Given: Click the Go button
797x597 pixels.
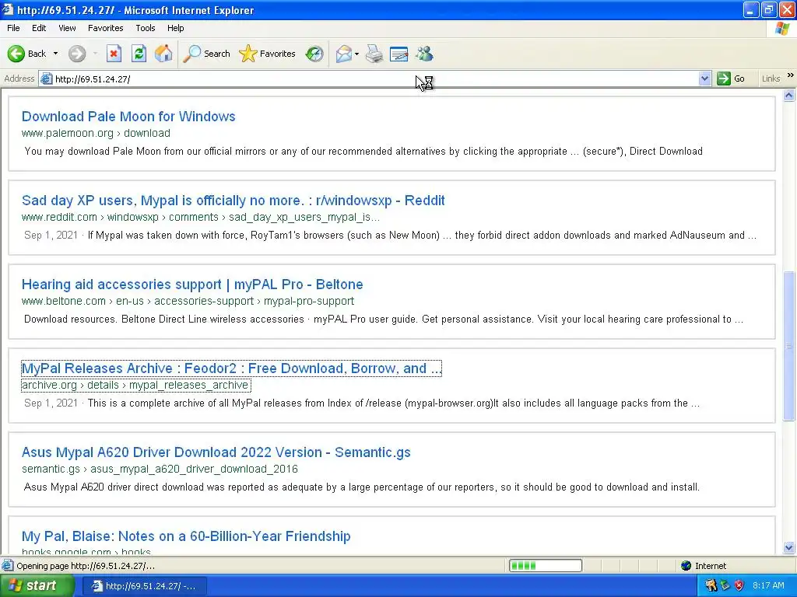Looking at the screenshot, I should click(732, 79).
